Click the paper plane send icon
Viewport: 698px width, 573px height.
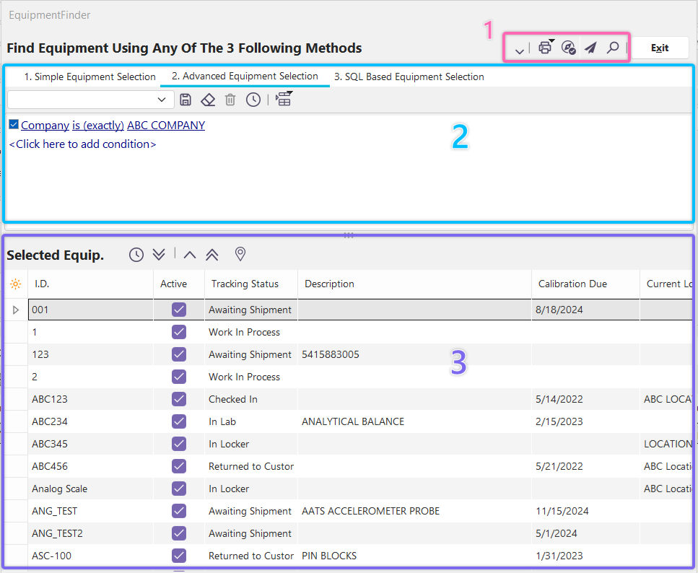[590, 48]
